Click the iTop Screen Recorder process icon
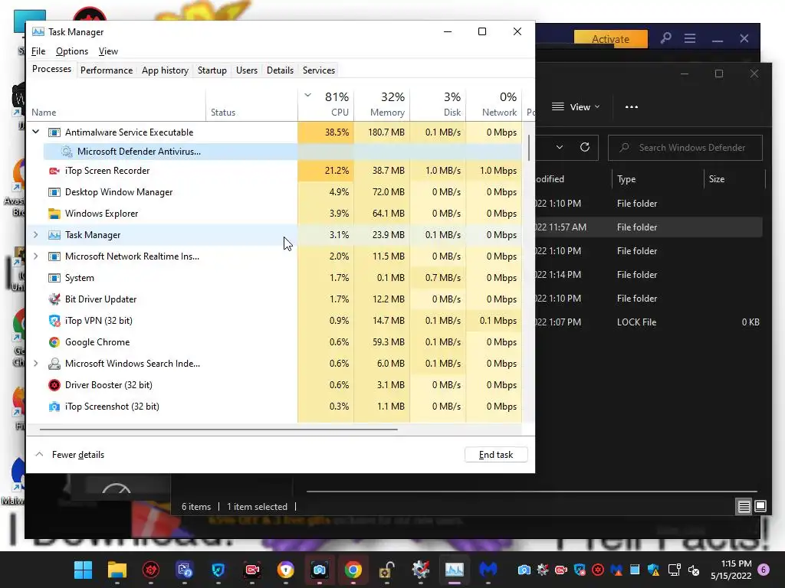785x588 pixels. coord(54,171)
